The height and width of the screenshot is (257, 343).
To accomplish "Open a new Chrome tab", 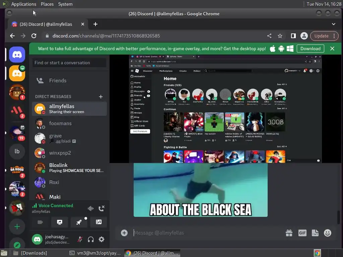I will coord(95,24).
